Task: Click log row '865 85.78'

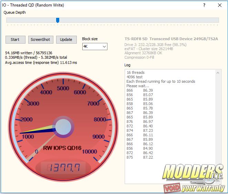Action: point(139,108)
